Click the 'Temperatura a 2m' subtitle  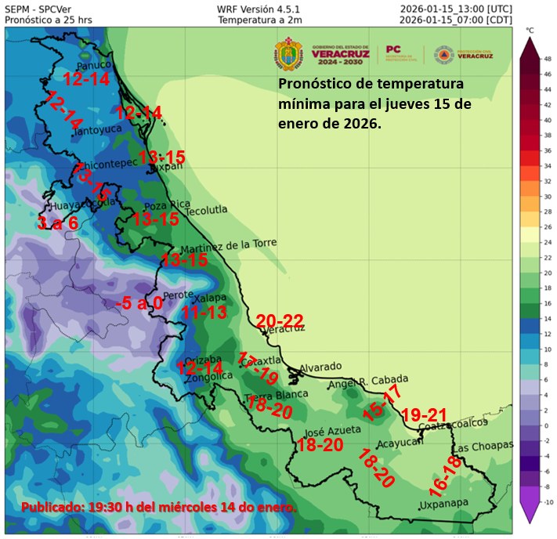(260, 20)
